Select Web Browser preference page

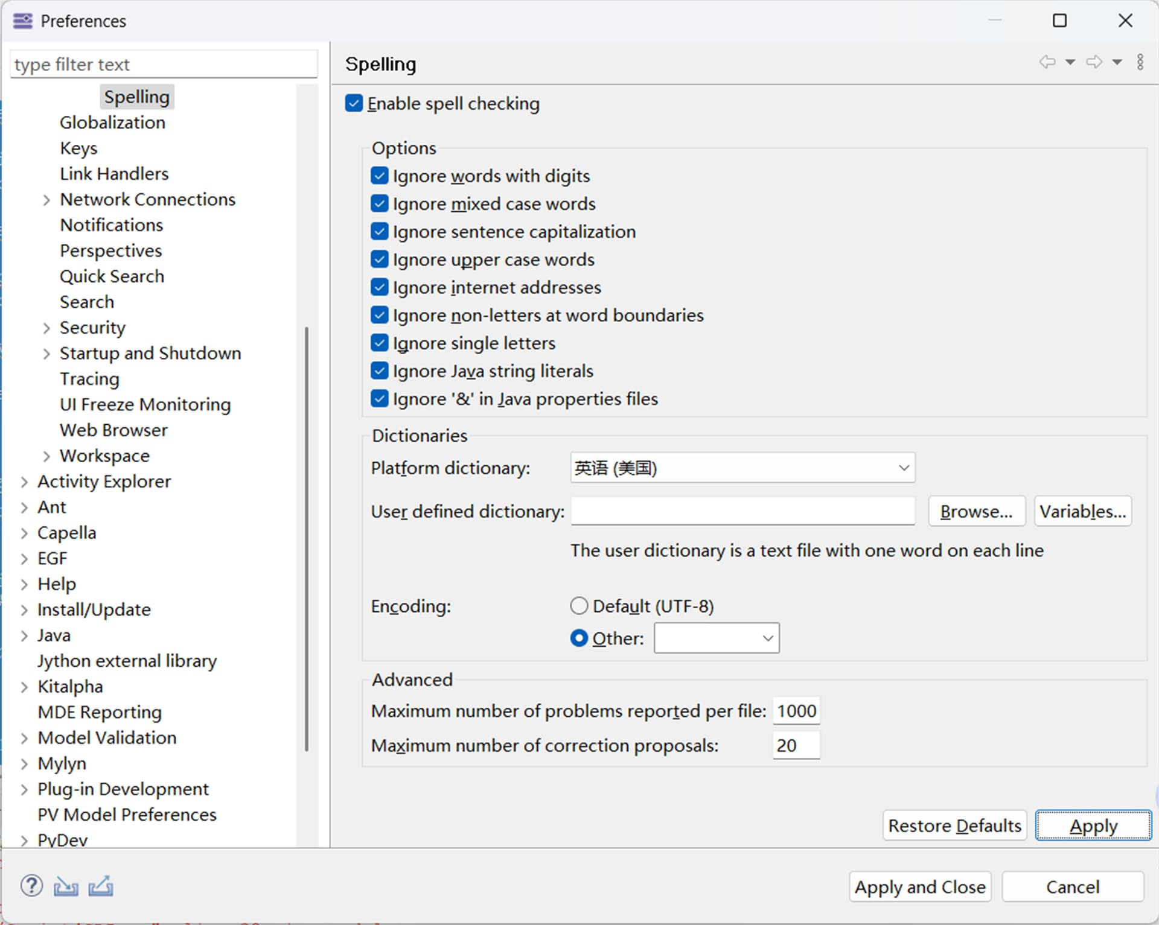[x=113, y=430]
